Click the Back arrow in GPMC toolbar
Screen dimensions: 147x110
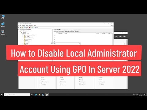(19, 28)
